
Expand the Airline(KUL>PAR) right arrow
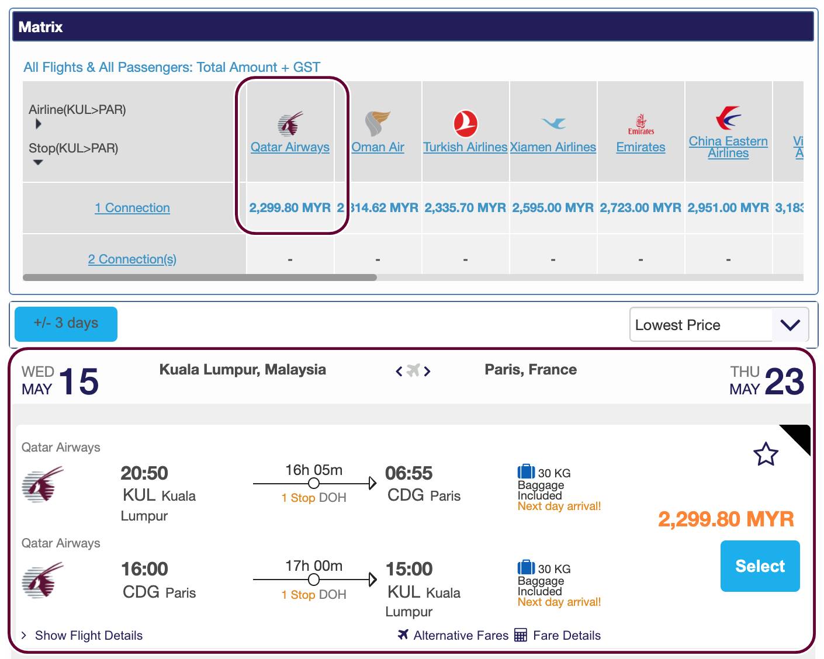coord(39,124)
